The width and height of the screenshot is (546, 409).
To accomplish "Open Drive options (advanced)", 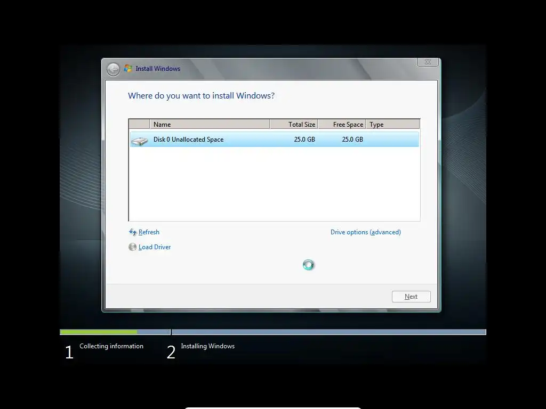I will [366, 232].
